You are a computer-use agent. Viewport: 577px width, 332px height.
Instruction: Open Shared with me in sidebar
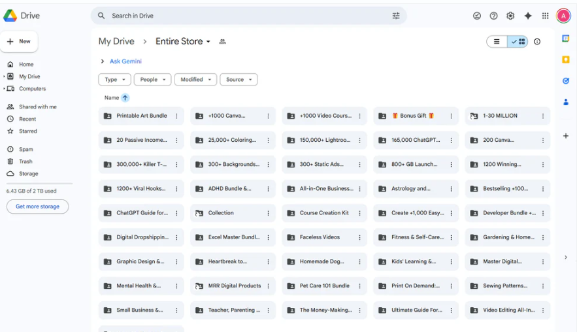(37, 107)
